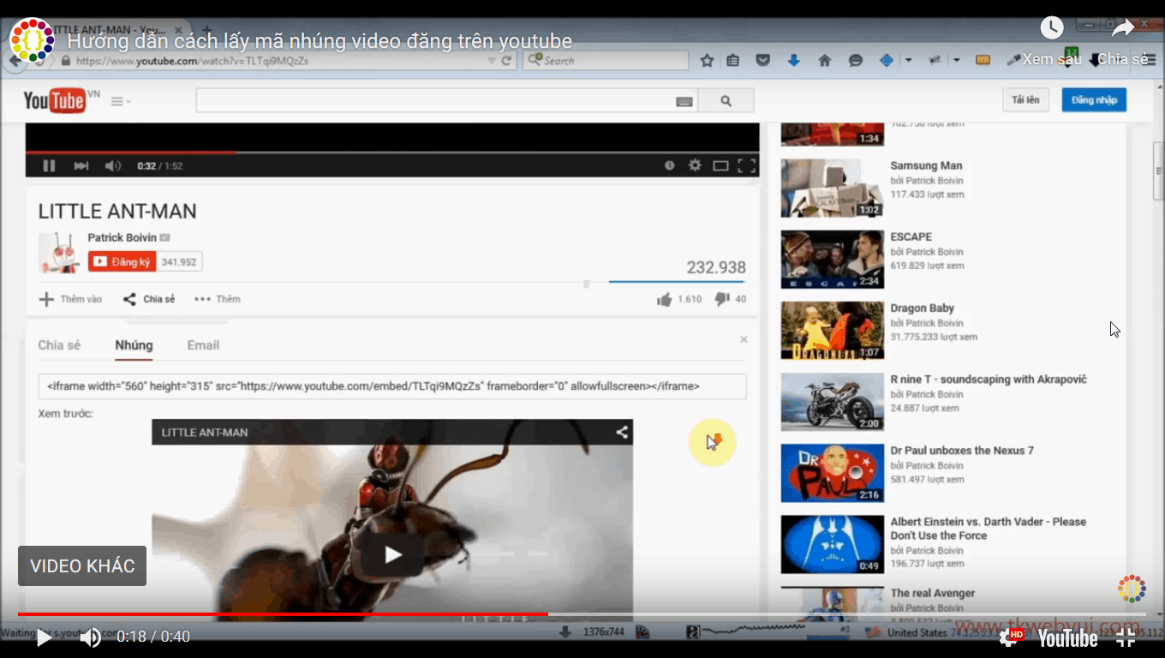
Task: Open the inner player's settings gear
Action: 695,165
